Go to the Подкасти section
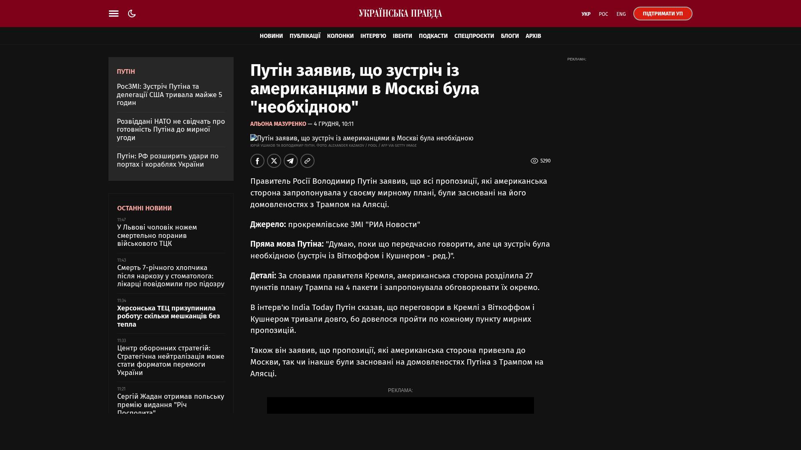This screenshot has width=801, height=450. tap(433, 36)
